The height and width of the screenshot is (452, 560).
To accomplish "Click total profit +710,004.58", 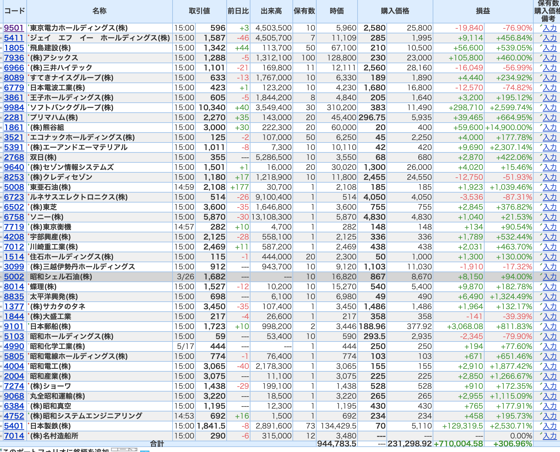I will (459, 444).
